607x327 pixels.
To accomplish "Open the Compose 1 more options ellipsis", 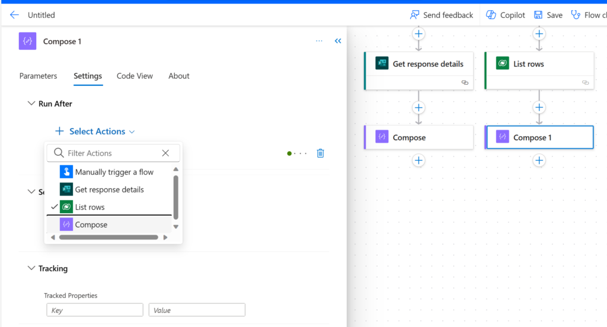I will pos(319,41).
